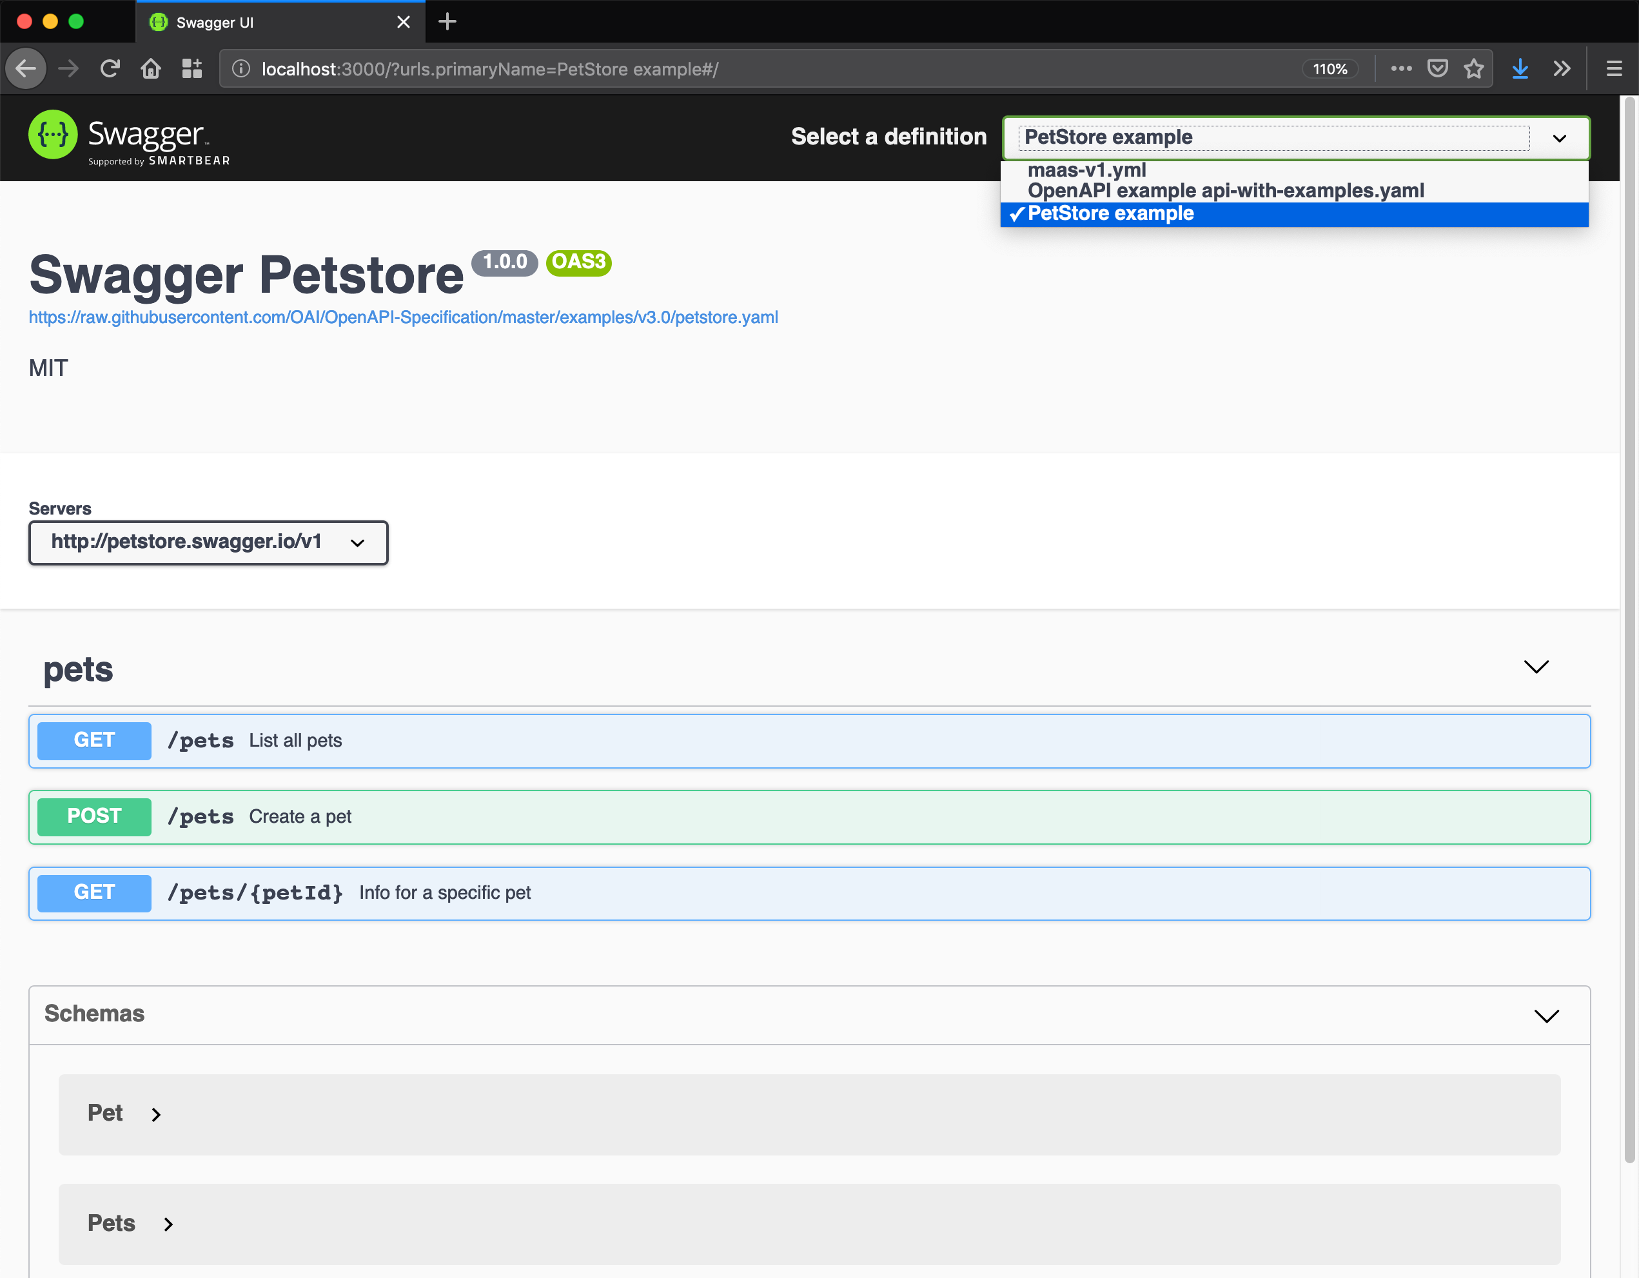The image size is (1639, 1278).
Task: Show site information icon in address bar
Action: point(241,69)
